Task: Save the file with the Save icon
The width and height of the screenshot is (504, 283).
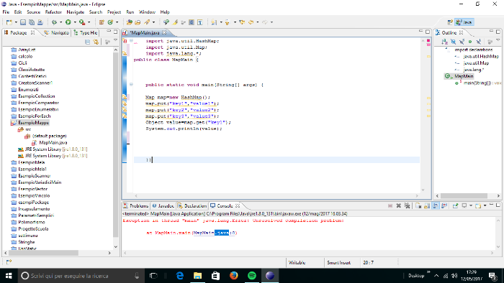Action: pyautogui.click(x=23, y=22)
